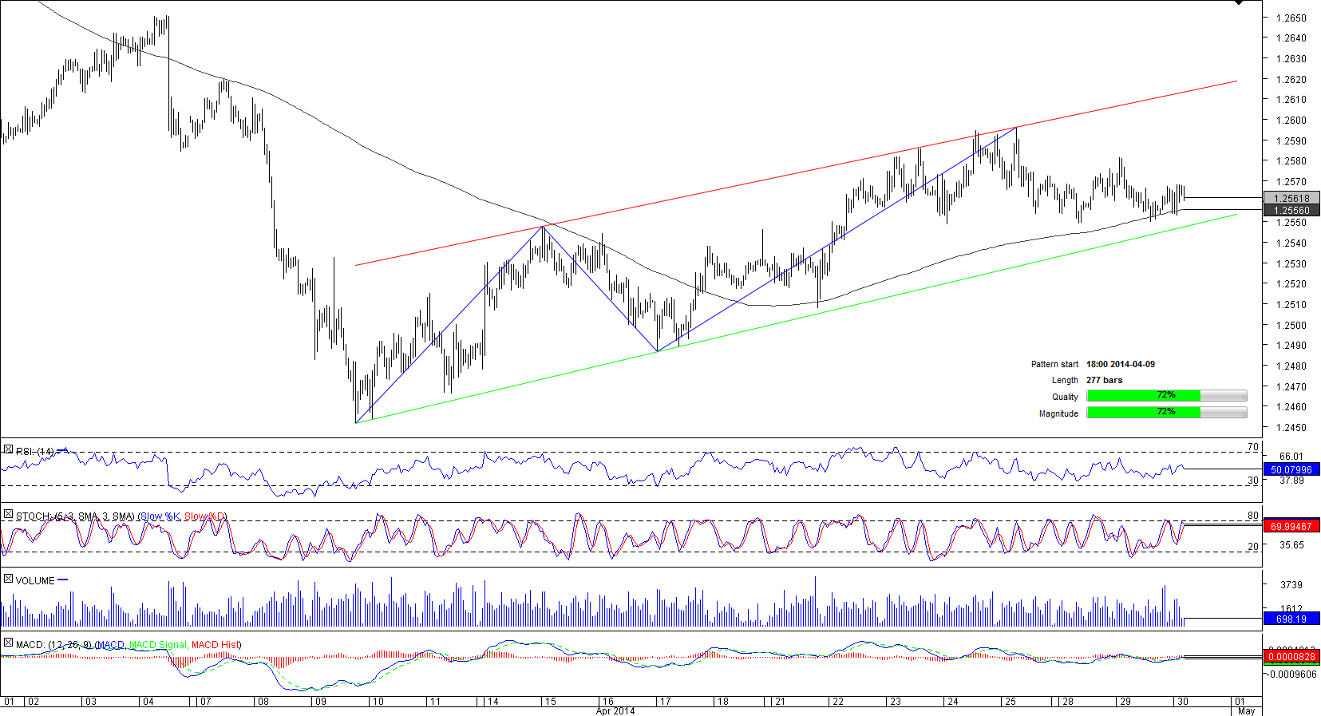Viewport: 1321px width, 716px height.
Task: Close the STOCH indicator panel
Action: pos(8,516)
